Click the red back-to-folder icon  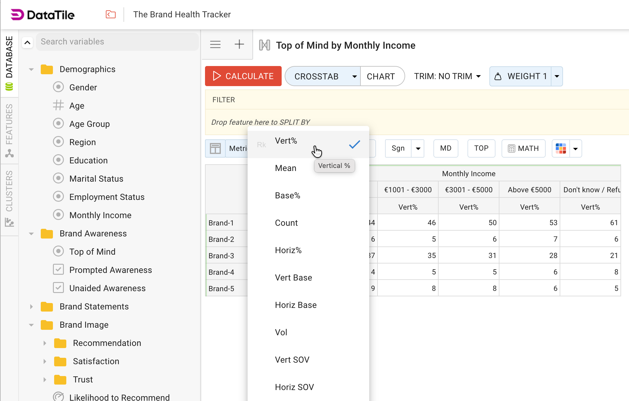point(111,14)
